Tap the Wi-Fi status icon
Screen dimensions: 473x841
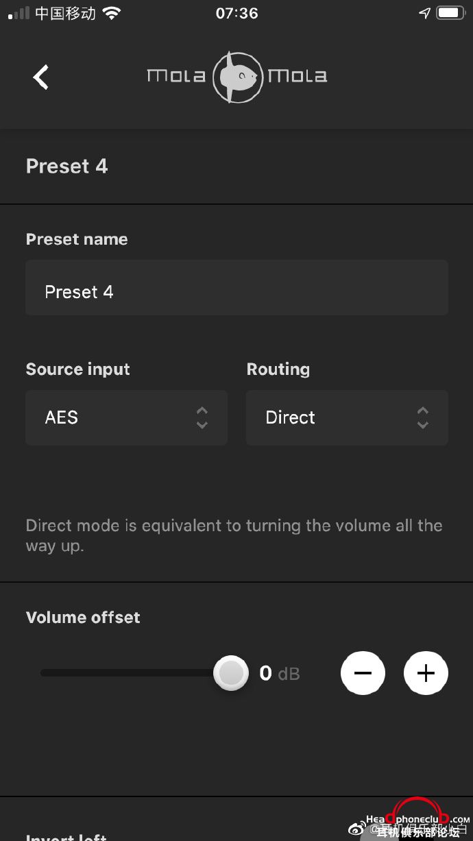click(x=110, y=13)
